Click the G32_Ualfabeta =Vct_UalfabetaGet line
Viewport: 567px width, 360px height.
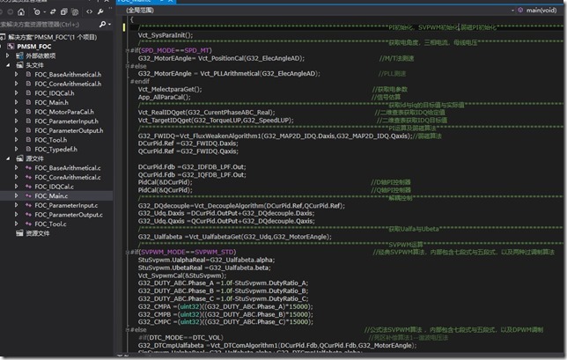235,237
